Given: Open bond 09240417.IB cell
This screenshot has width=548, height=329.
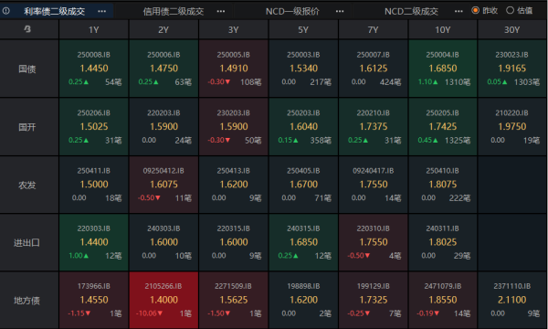Looking at the screenshot, I should tap(374, 185).
